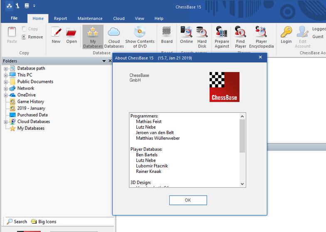Click the Edit Account icon
326x232 pixels.
[303, 32]
